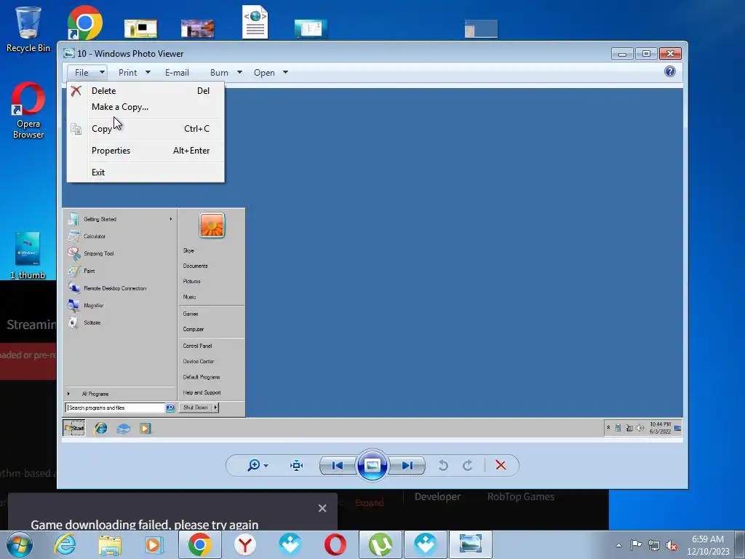Show hidden system tray icons
The height and width of the screenshot is (559, 745).
click(x=618, y=545)
